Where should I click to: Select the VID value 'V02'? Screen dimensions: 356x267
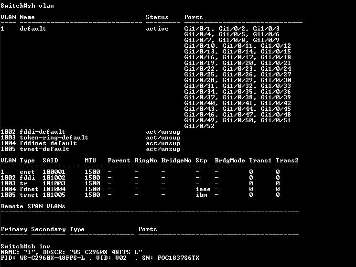pos(121,258)
